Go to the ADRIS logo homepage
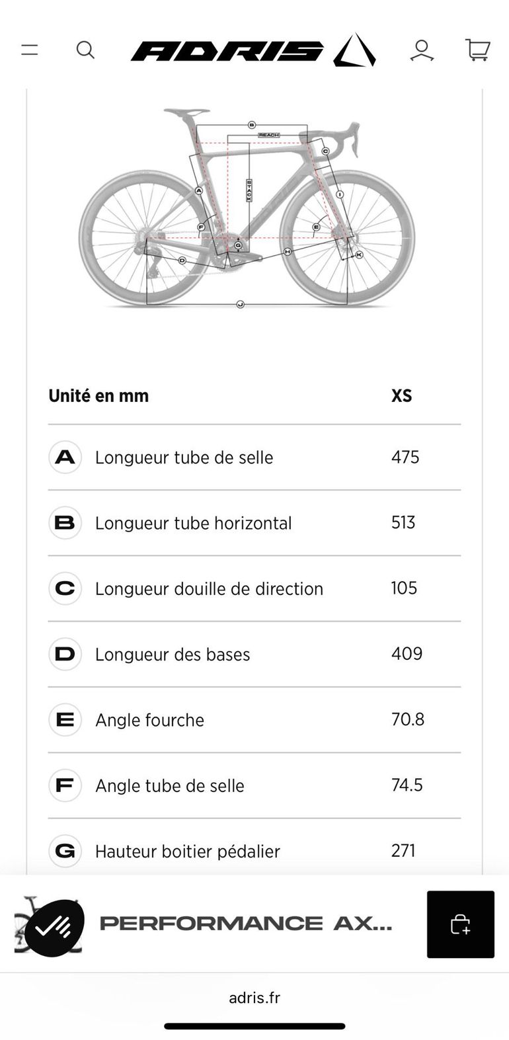The height and width of the screenshot is (1040, 509). pos(253,50)
